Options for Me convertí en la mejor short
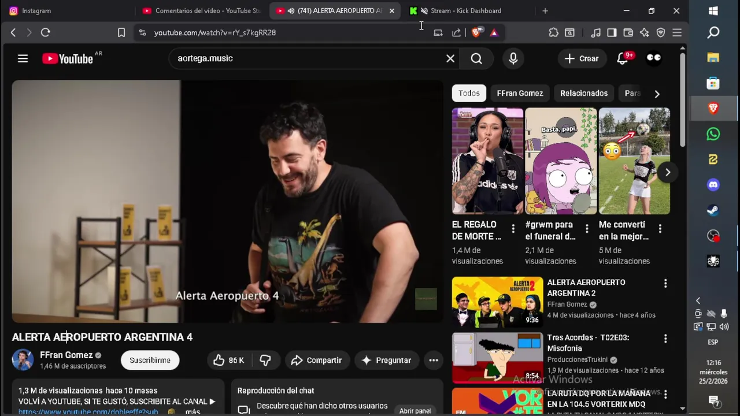 [x=660, y=229]
